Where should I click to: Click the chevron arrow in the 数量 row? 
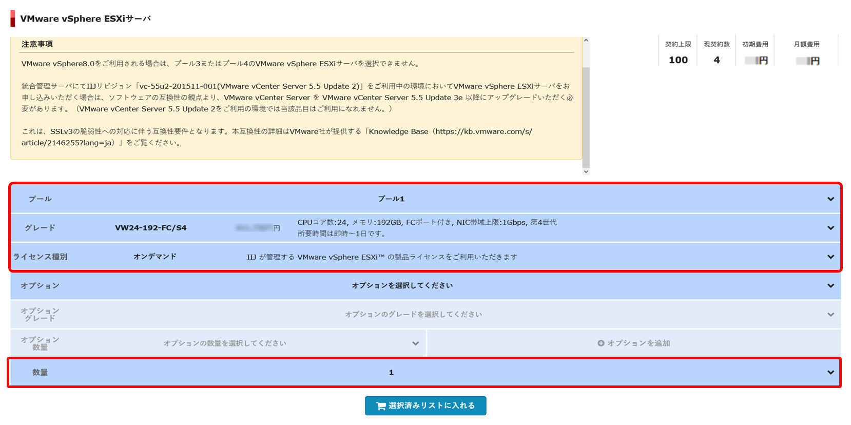830,373
